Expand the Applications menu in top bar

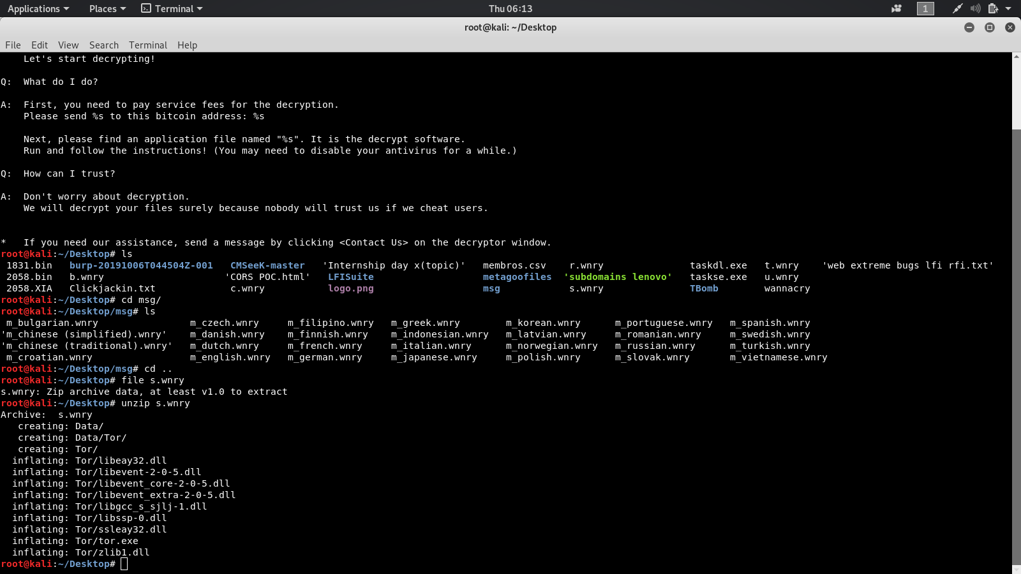coord(38,8)
